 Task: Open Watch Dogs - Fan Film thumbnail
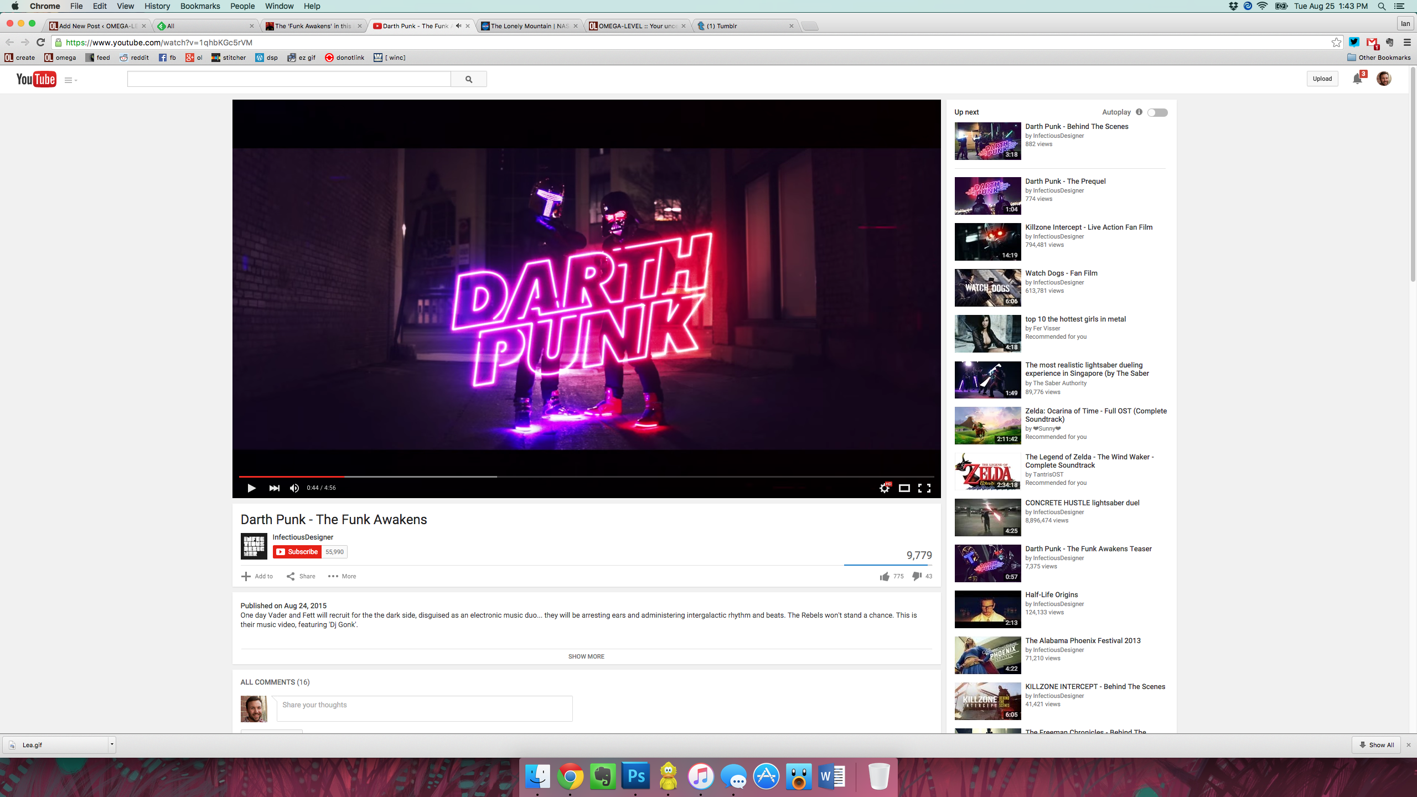(x=987, y=287)
